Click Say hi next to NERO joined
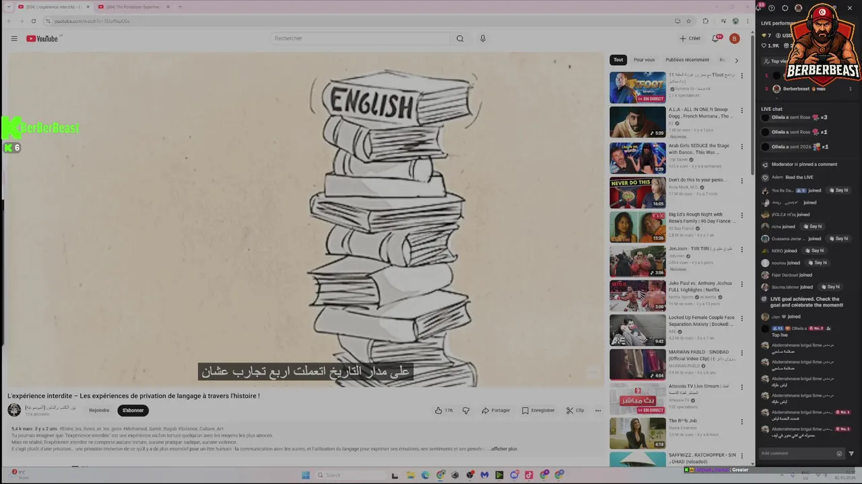 (x=814, y=251)
